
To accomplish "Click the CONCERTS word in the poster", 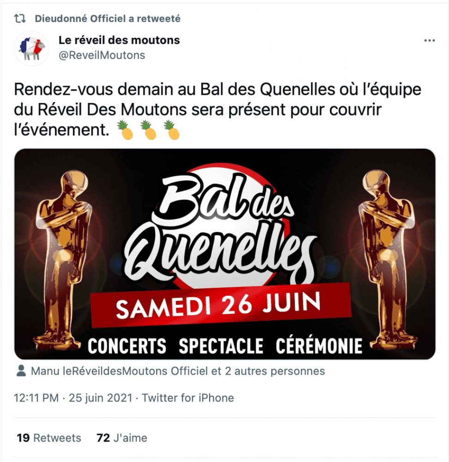I will click(x=127, y=346).
